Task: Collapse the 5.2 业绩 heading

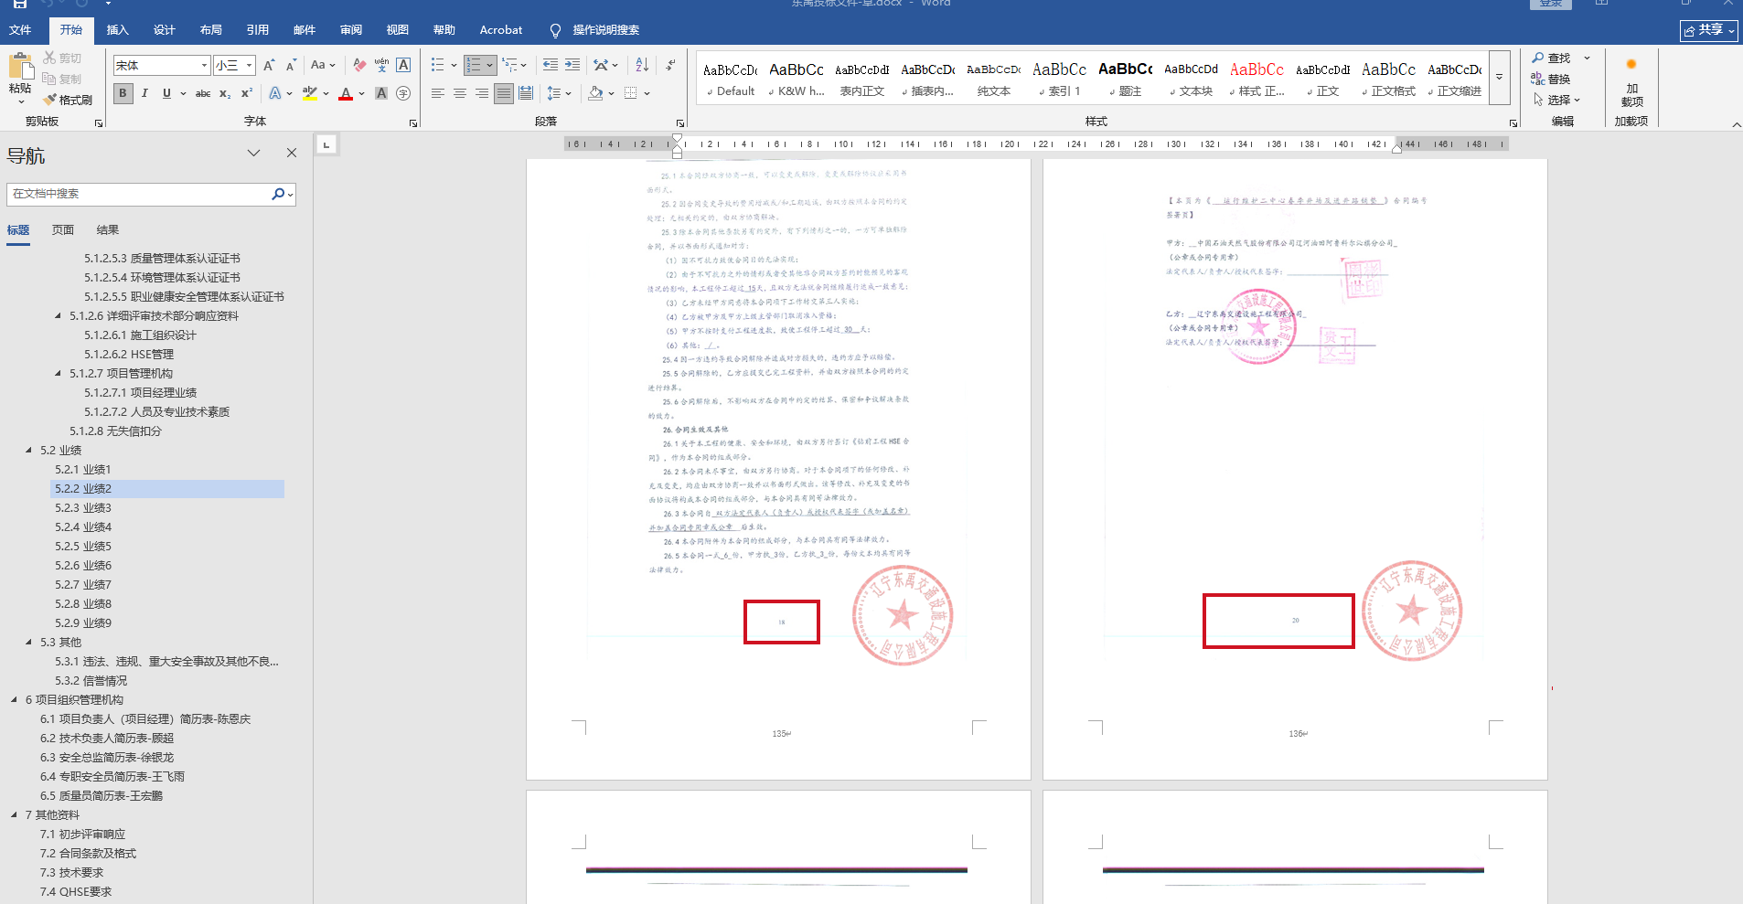Action: tap(28, 451)
